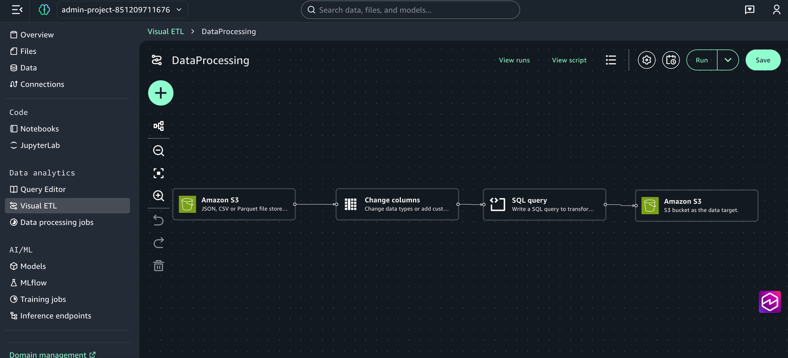The height and width of the screenshot is (358, 788).
Task: Click View runs
Action: click(514, 60)
